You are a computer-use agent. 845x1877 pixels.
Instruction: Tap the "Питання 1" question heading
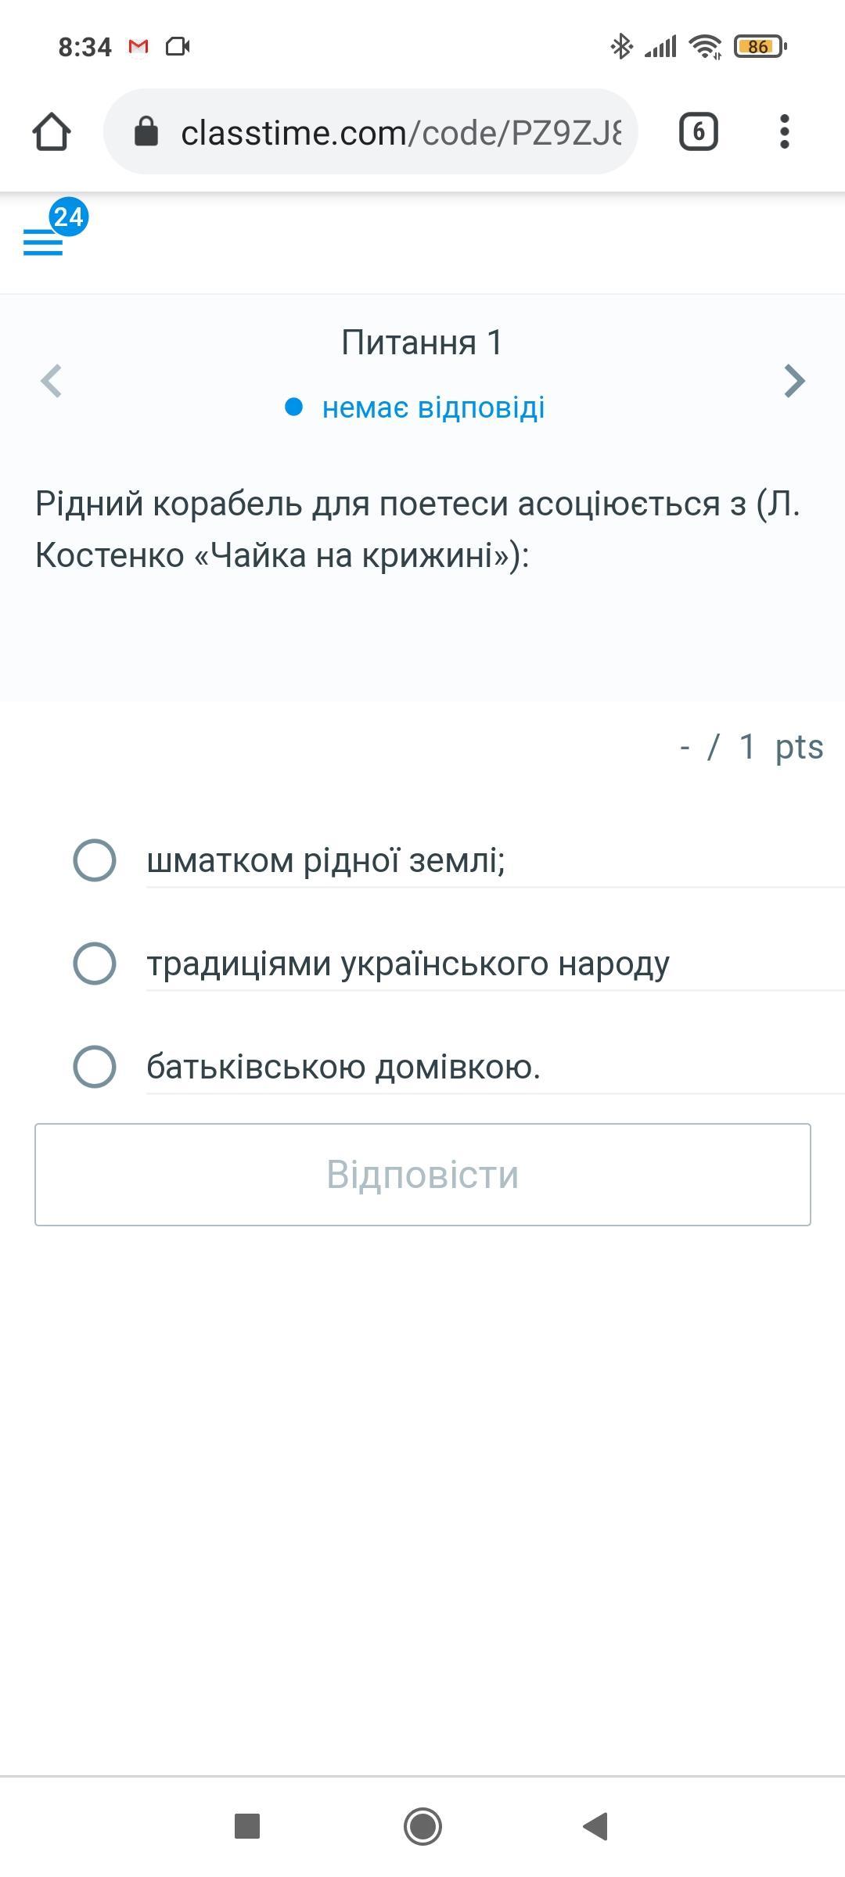point(422,343)
